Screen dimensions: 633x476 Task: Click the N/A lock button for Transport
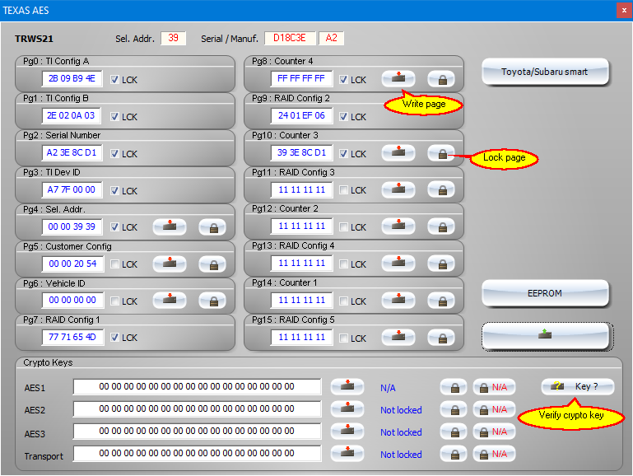tap(494, 454)
